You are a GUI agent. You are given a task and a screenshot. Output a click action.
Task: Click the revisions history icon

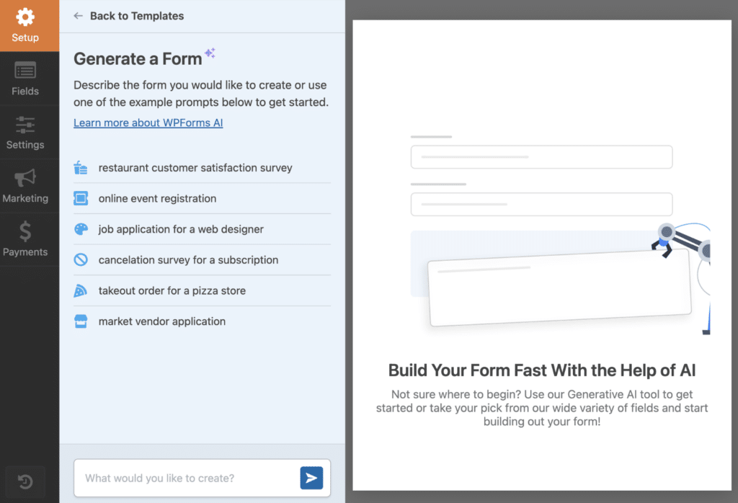25,481
